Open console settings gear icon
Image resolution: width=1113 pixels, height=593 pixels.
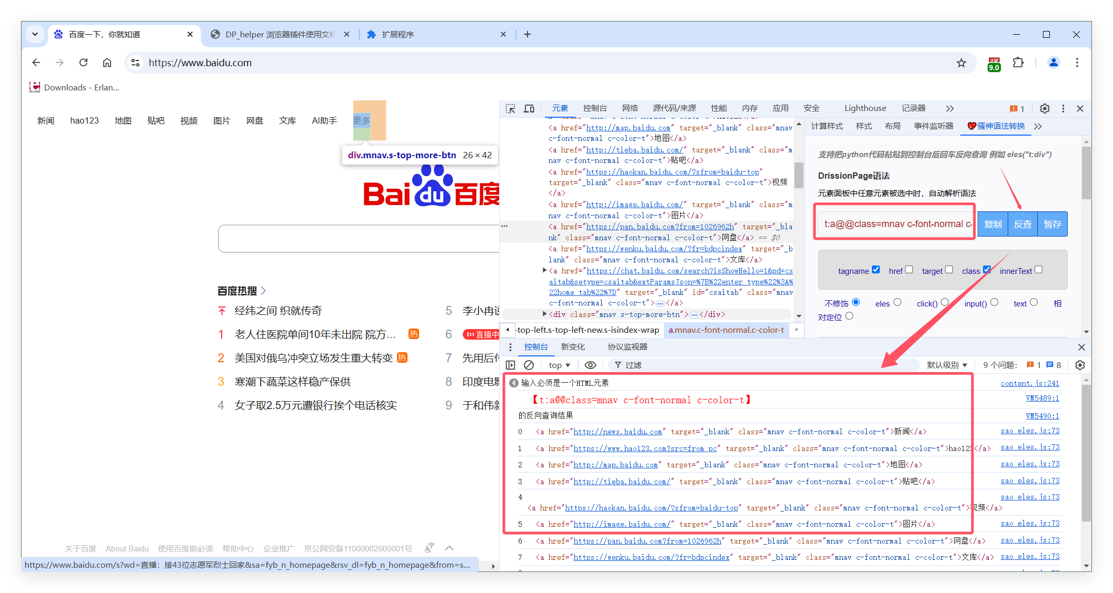(x=1080, y=365)
